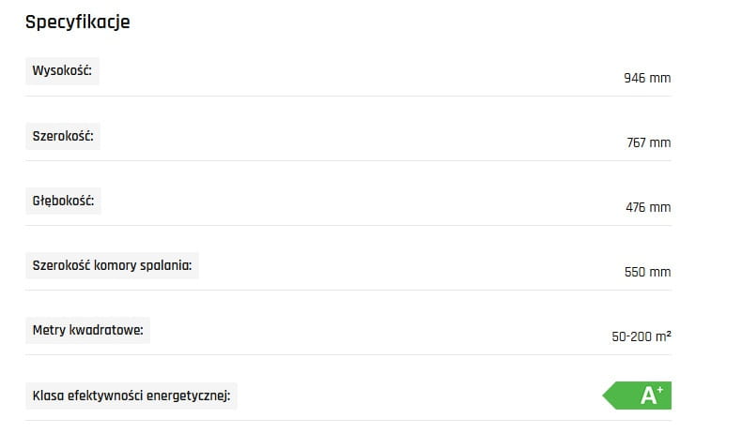This screenshot has height=448, width=742.
Task: Select the Metry kwadratowe label
Action: (87, 330)
